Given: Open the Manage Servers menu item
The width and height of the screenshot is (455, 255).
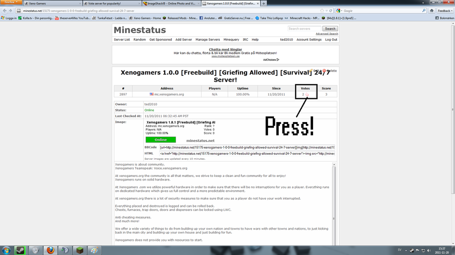Looking at the screenshot, I should [207, 39].
